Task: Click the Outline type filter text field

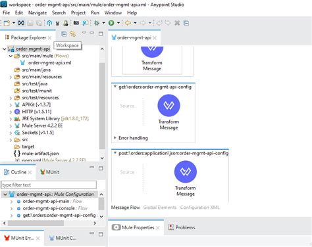Action: tap(49, 185)
